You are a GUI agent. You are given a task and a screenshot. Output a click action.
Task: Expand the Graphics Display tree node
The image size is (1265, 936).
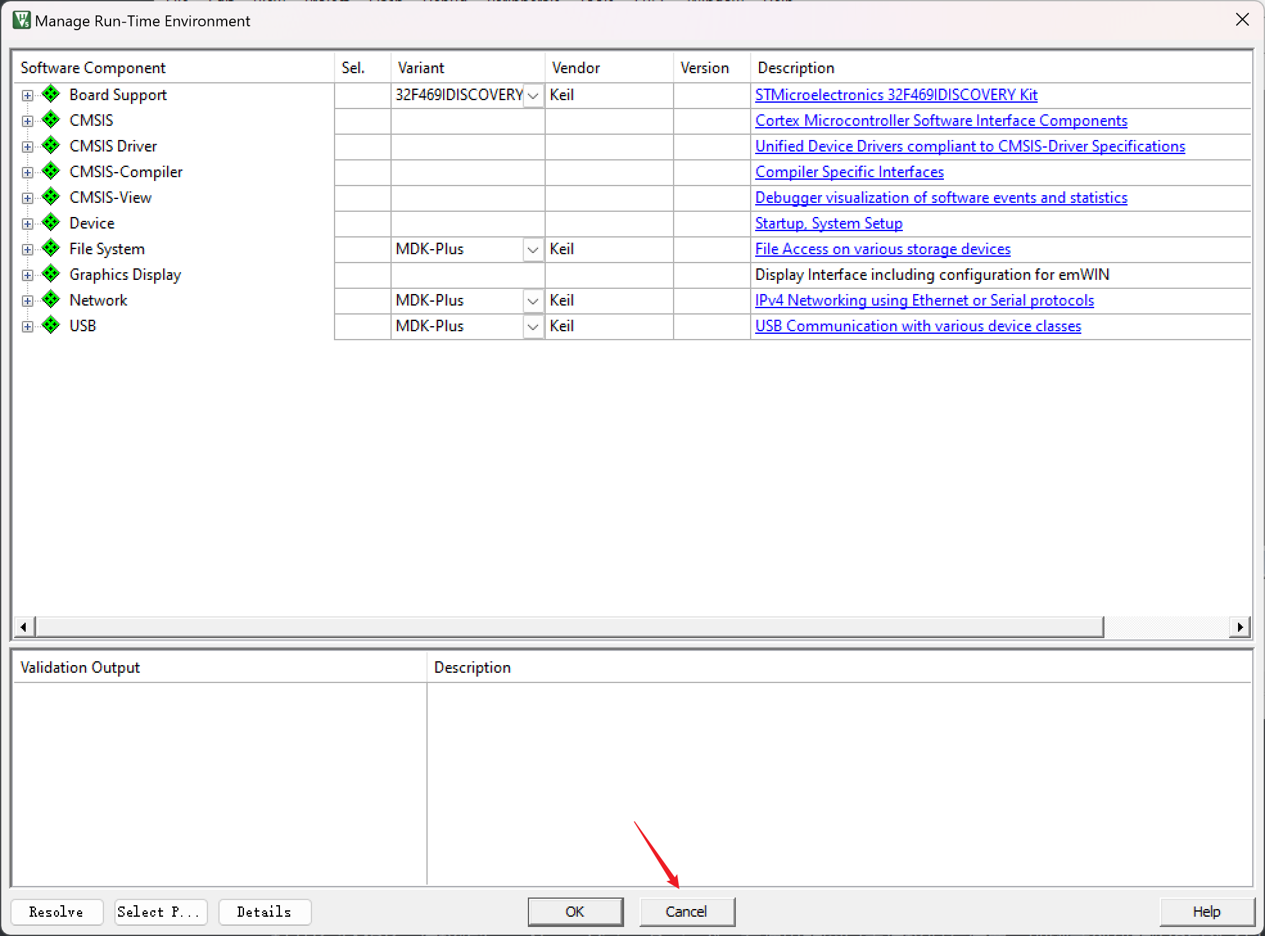click(27, 275)
